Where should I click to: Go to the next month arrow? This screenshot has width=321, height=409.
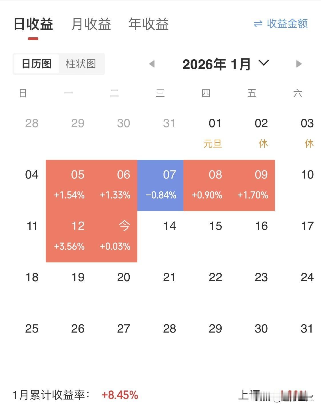point(299,64)
